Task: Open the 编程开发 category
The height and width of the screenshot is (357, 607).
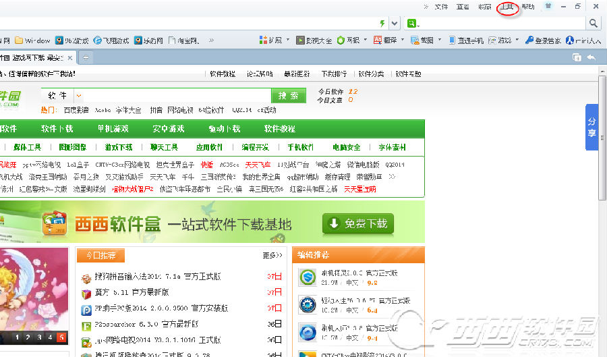Action: (x=255, y=147)
